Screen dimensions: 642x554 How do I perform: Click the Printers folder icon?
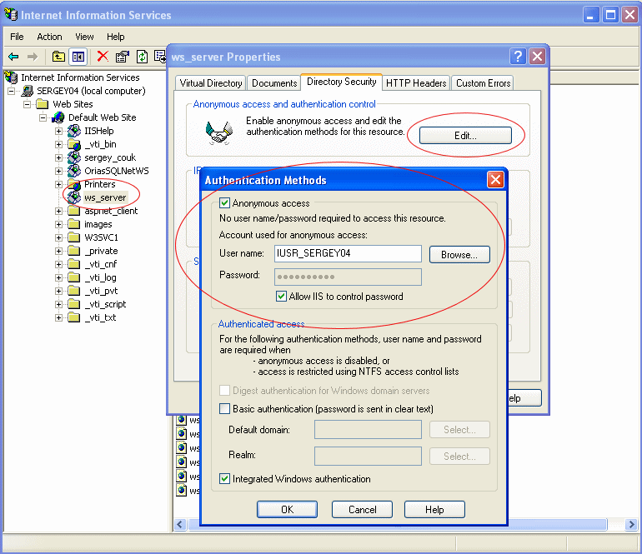73,184
